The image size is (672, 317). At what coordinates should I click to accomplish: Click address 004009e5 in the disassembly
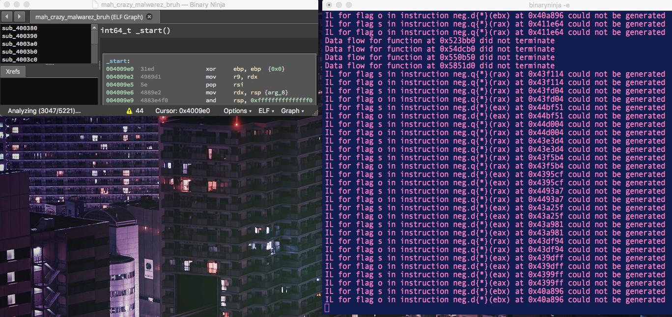120,85
